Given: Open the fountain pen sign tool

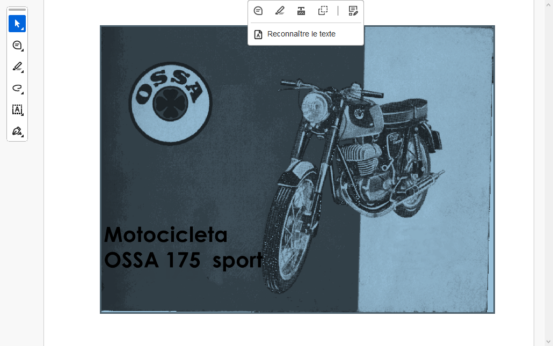Looking at the screenshot, I should (17, 131).
